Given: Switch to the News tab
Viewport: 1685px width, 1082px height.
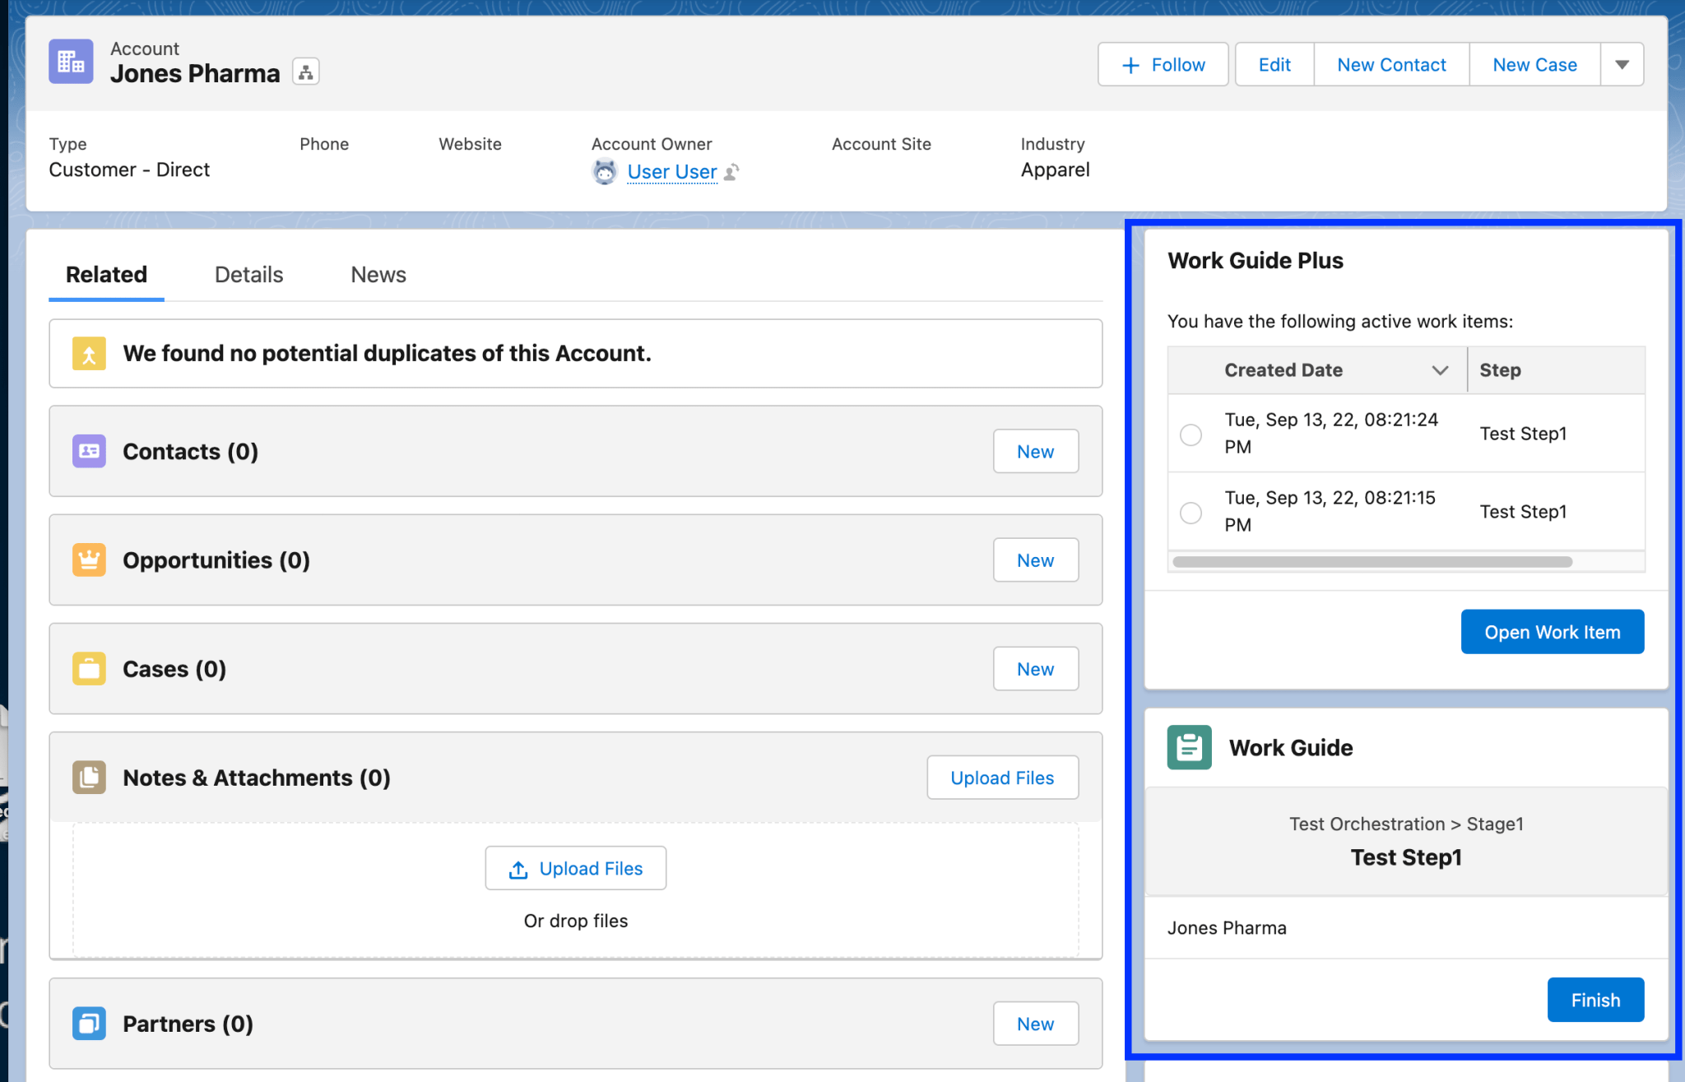Looking at the screenshot, I should (378, 274).
